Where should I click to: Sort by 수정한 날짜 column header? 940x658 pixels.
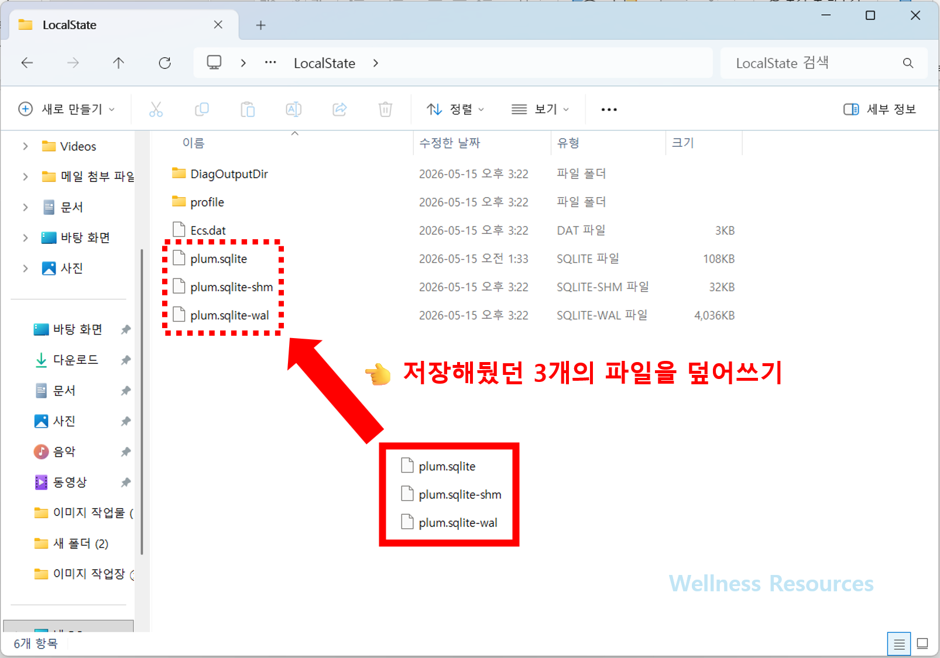coord(450,143)
